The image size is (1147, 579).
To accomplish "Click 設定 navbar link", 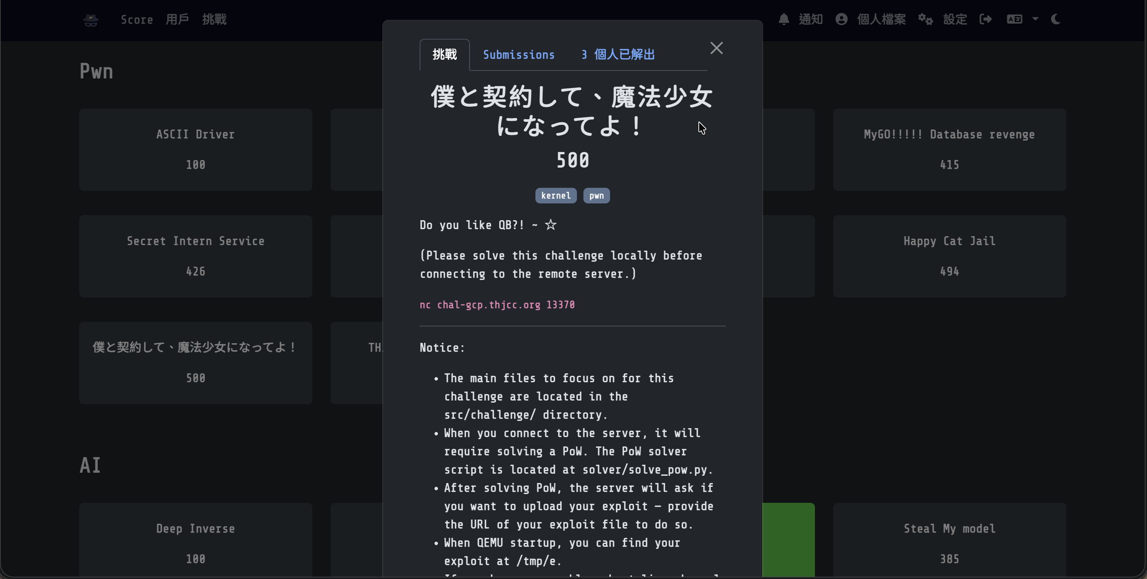I will click(x=955, y=19).
